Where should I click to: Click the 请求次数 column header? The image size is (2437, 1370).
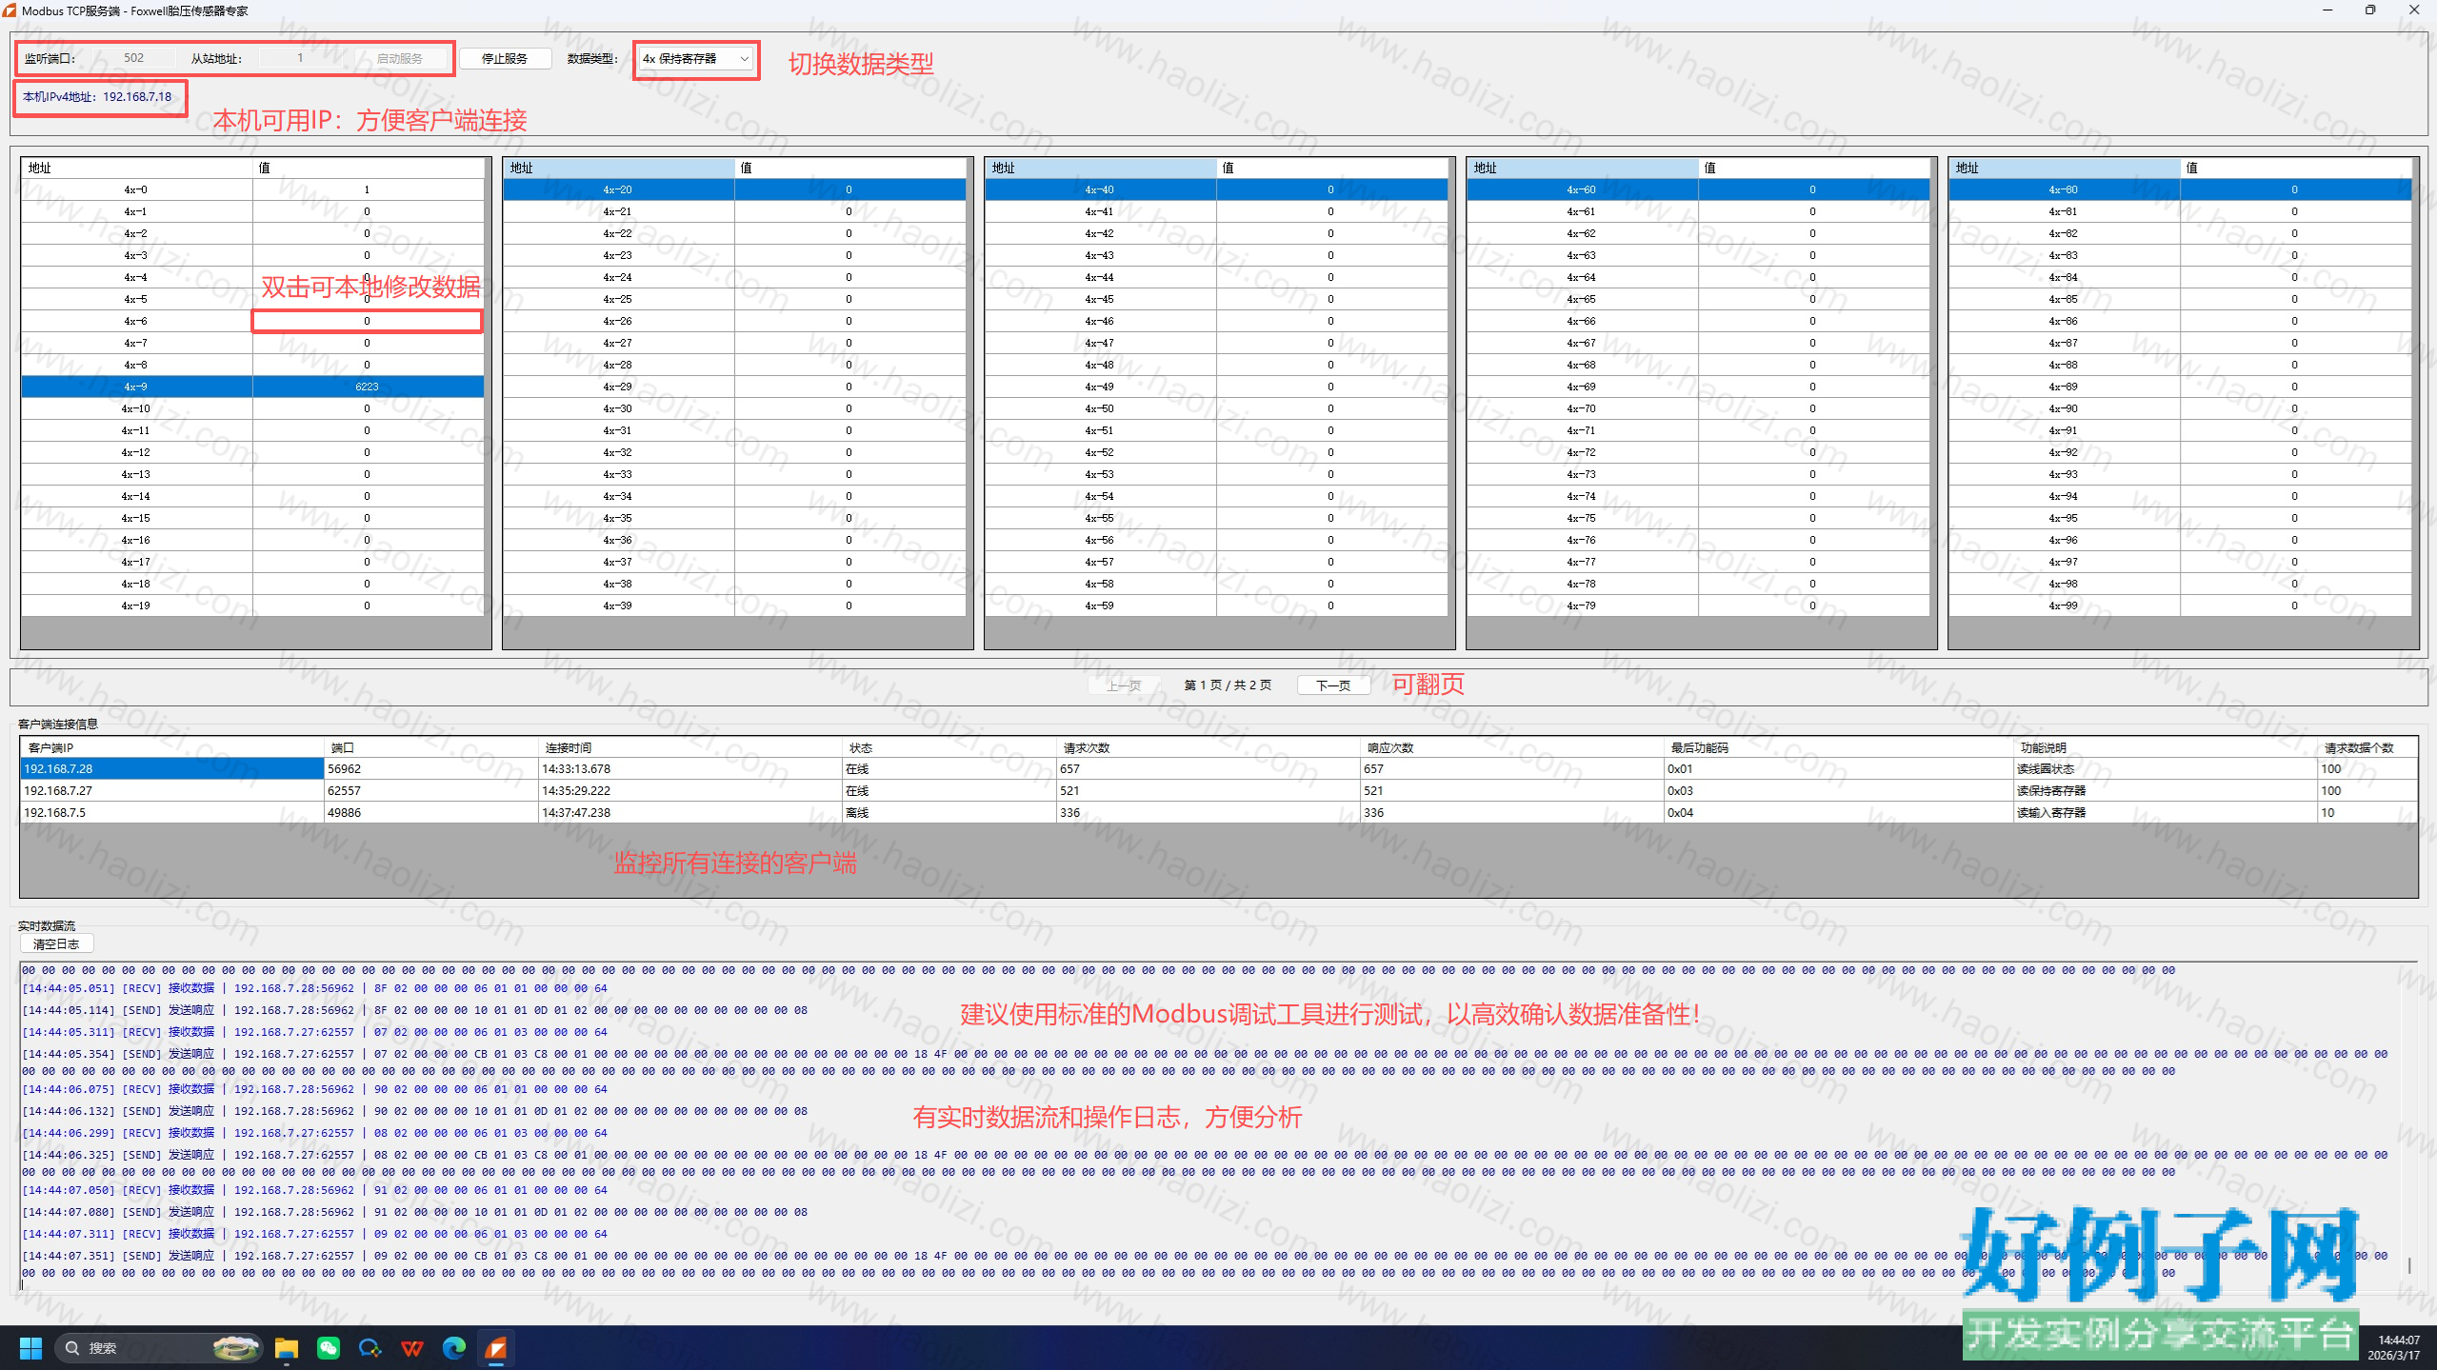pos(1209,748)
